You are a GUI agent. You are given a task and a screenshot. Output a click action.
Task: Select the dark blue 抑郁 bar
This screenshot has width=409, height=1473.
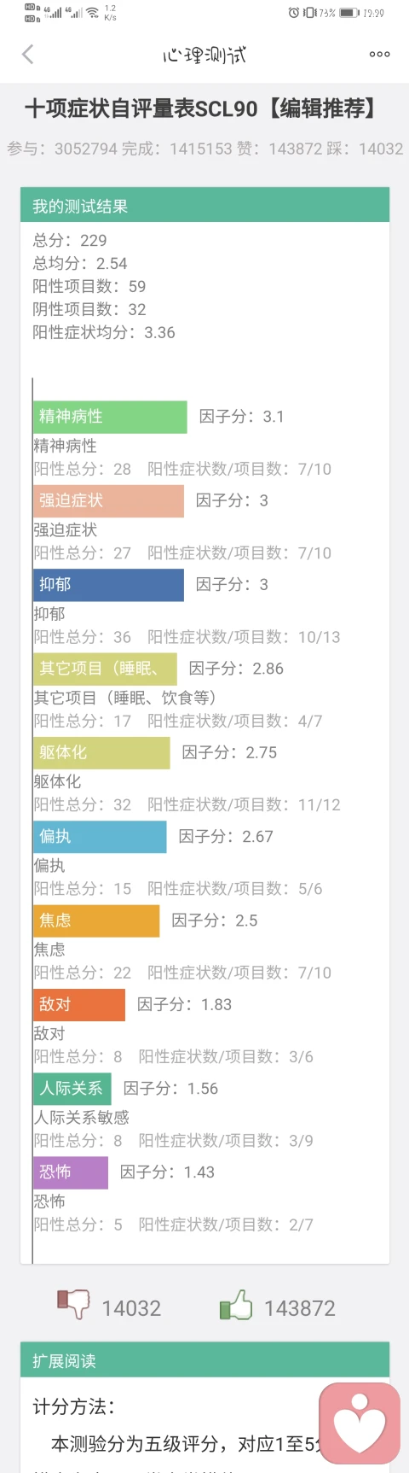pos(108,585)
